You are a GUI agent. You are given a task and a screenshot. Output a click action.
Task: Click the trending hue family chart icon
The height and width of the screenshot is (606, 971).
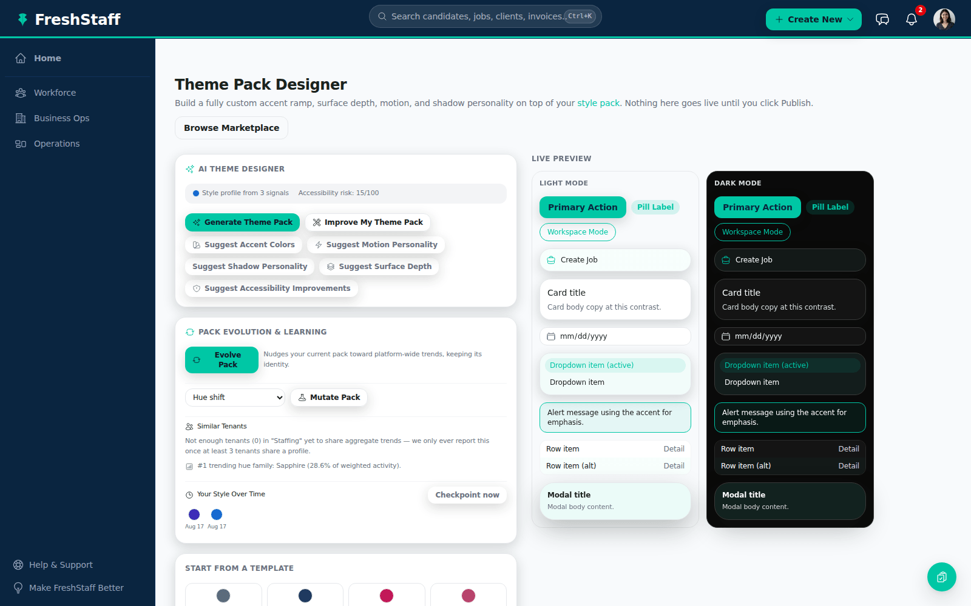coord(189,466)
